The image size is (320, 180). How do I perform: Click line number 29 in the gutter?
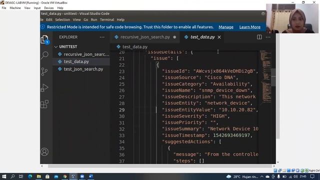click(121, 110)
